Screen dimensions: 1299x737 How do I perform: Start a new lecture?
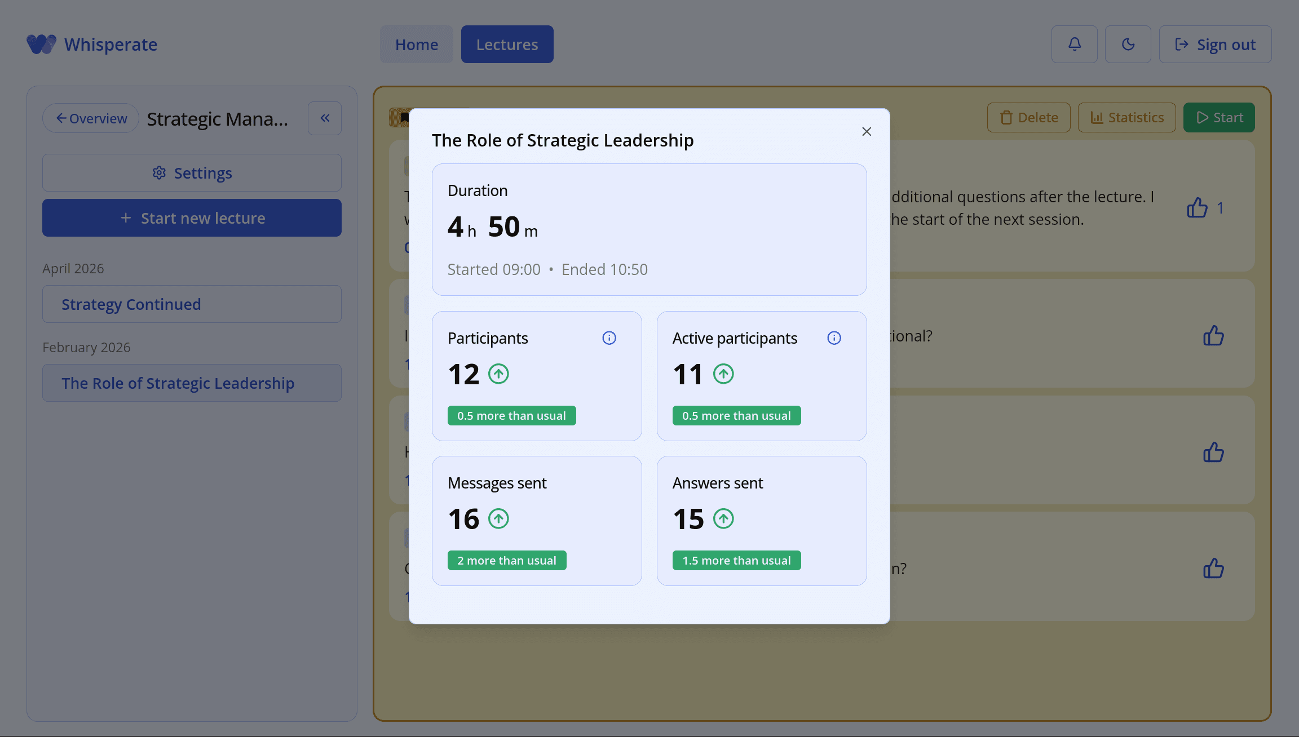pyautogui.click(x=192, y=217)
